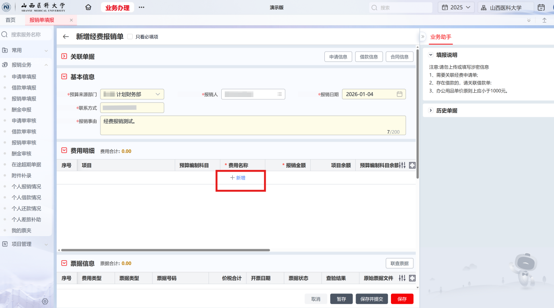Expand the 历史单据 panel

pyautogui.click(x=431, y=111)
